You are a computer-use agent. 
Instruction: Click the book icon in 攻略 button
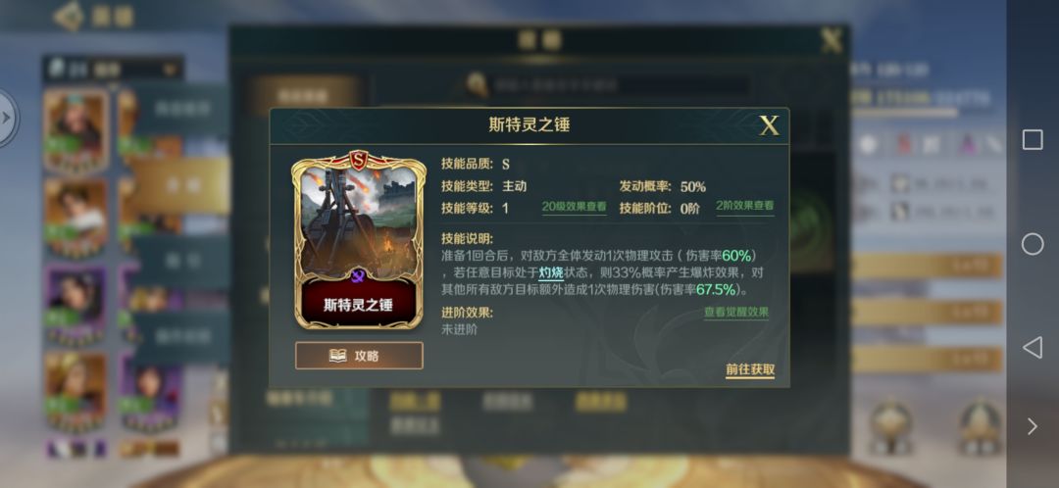pyautogui.click(x=337, y=356)
